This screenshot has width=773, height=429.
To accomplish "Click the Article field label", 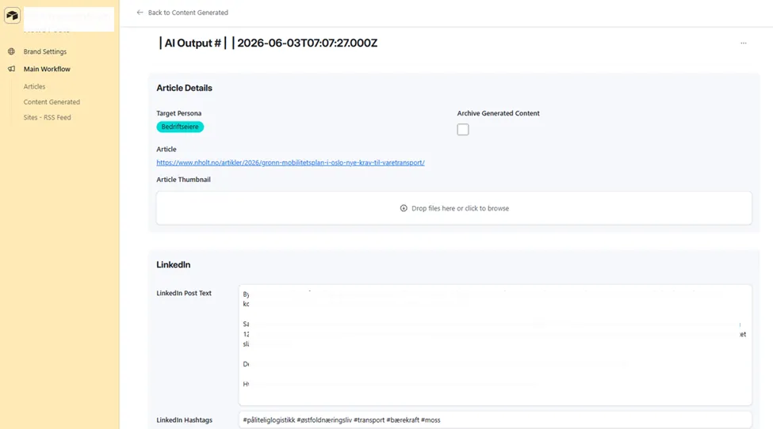I will (166, 149).
